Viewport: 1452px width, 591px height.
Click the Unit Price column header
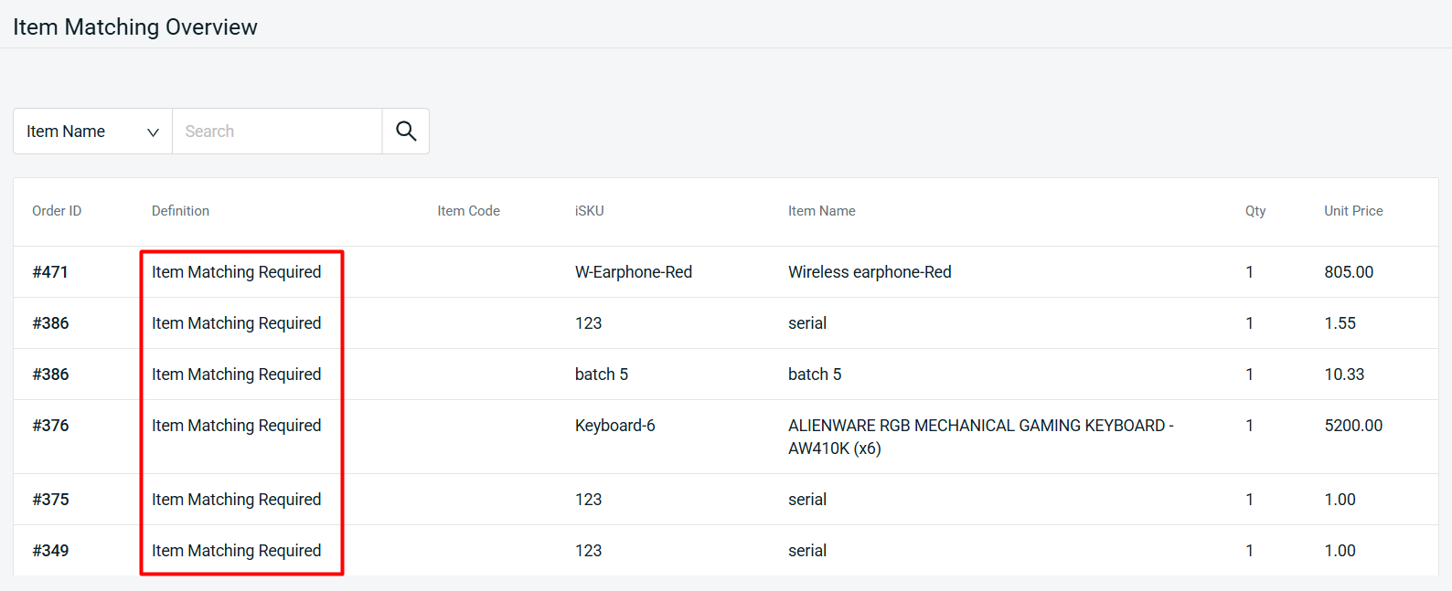click(x=1352, y=211)
